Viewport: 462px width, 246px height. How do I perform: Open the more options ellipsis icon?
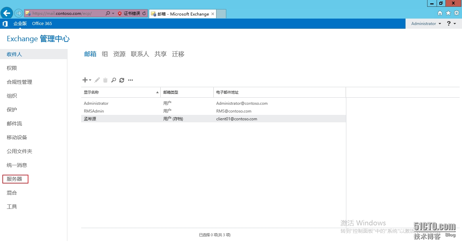[x=131, y=80]
